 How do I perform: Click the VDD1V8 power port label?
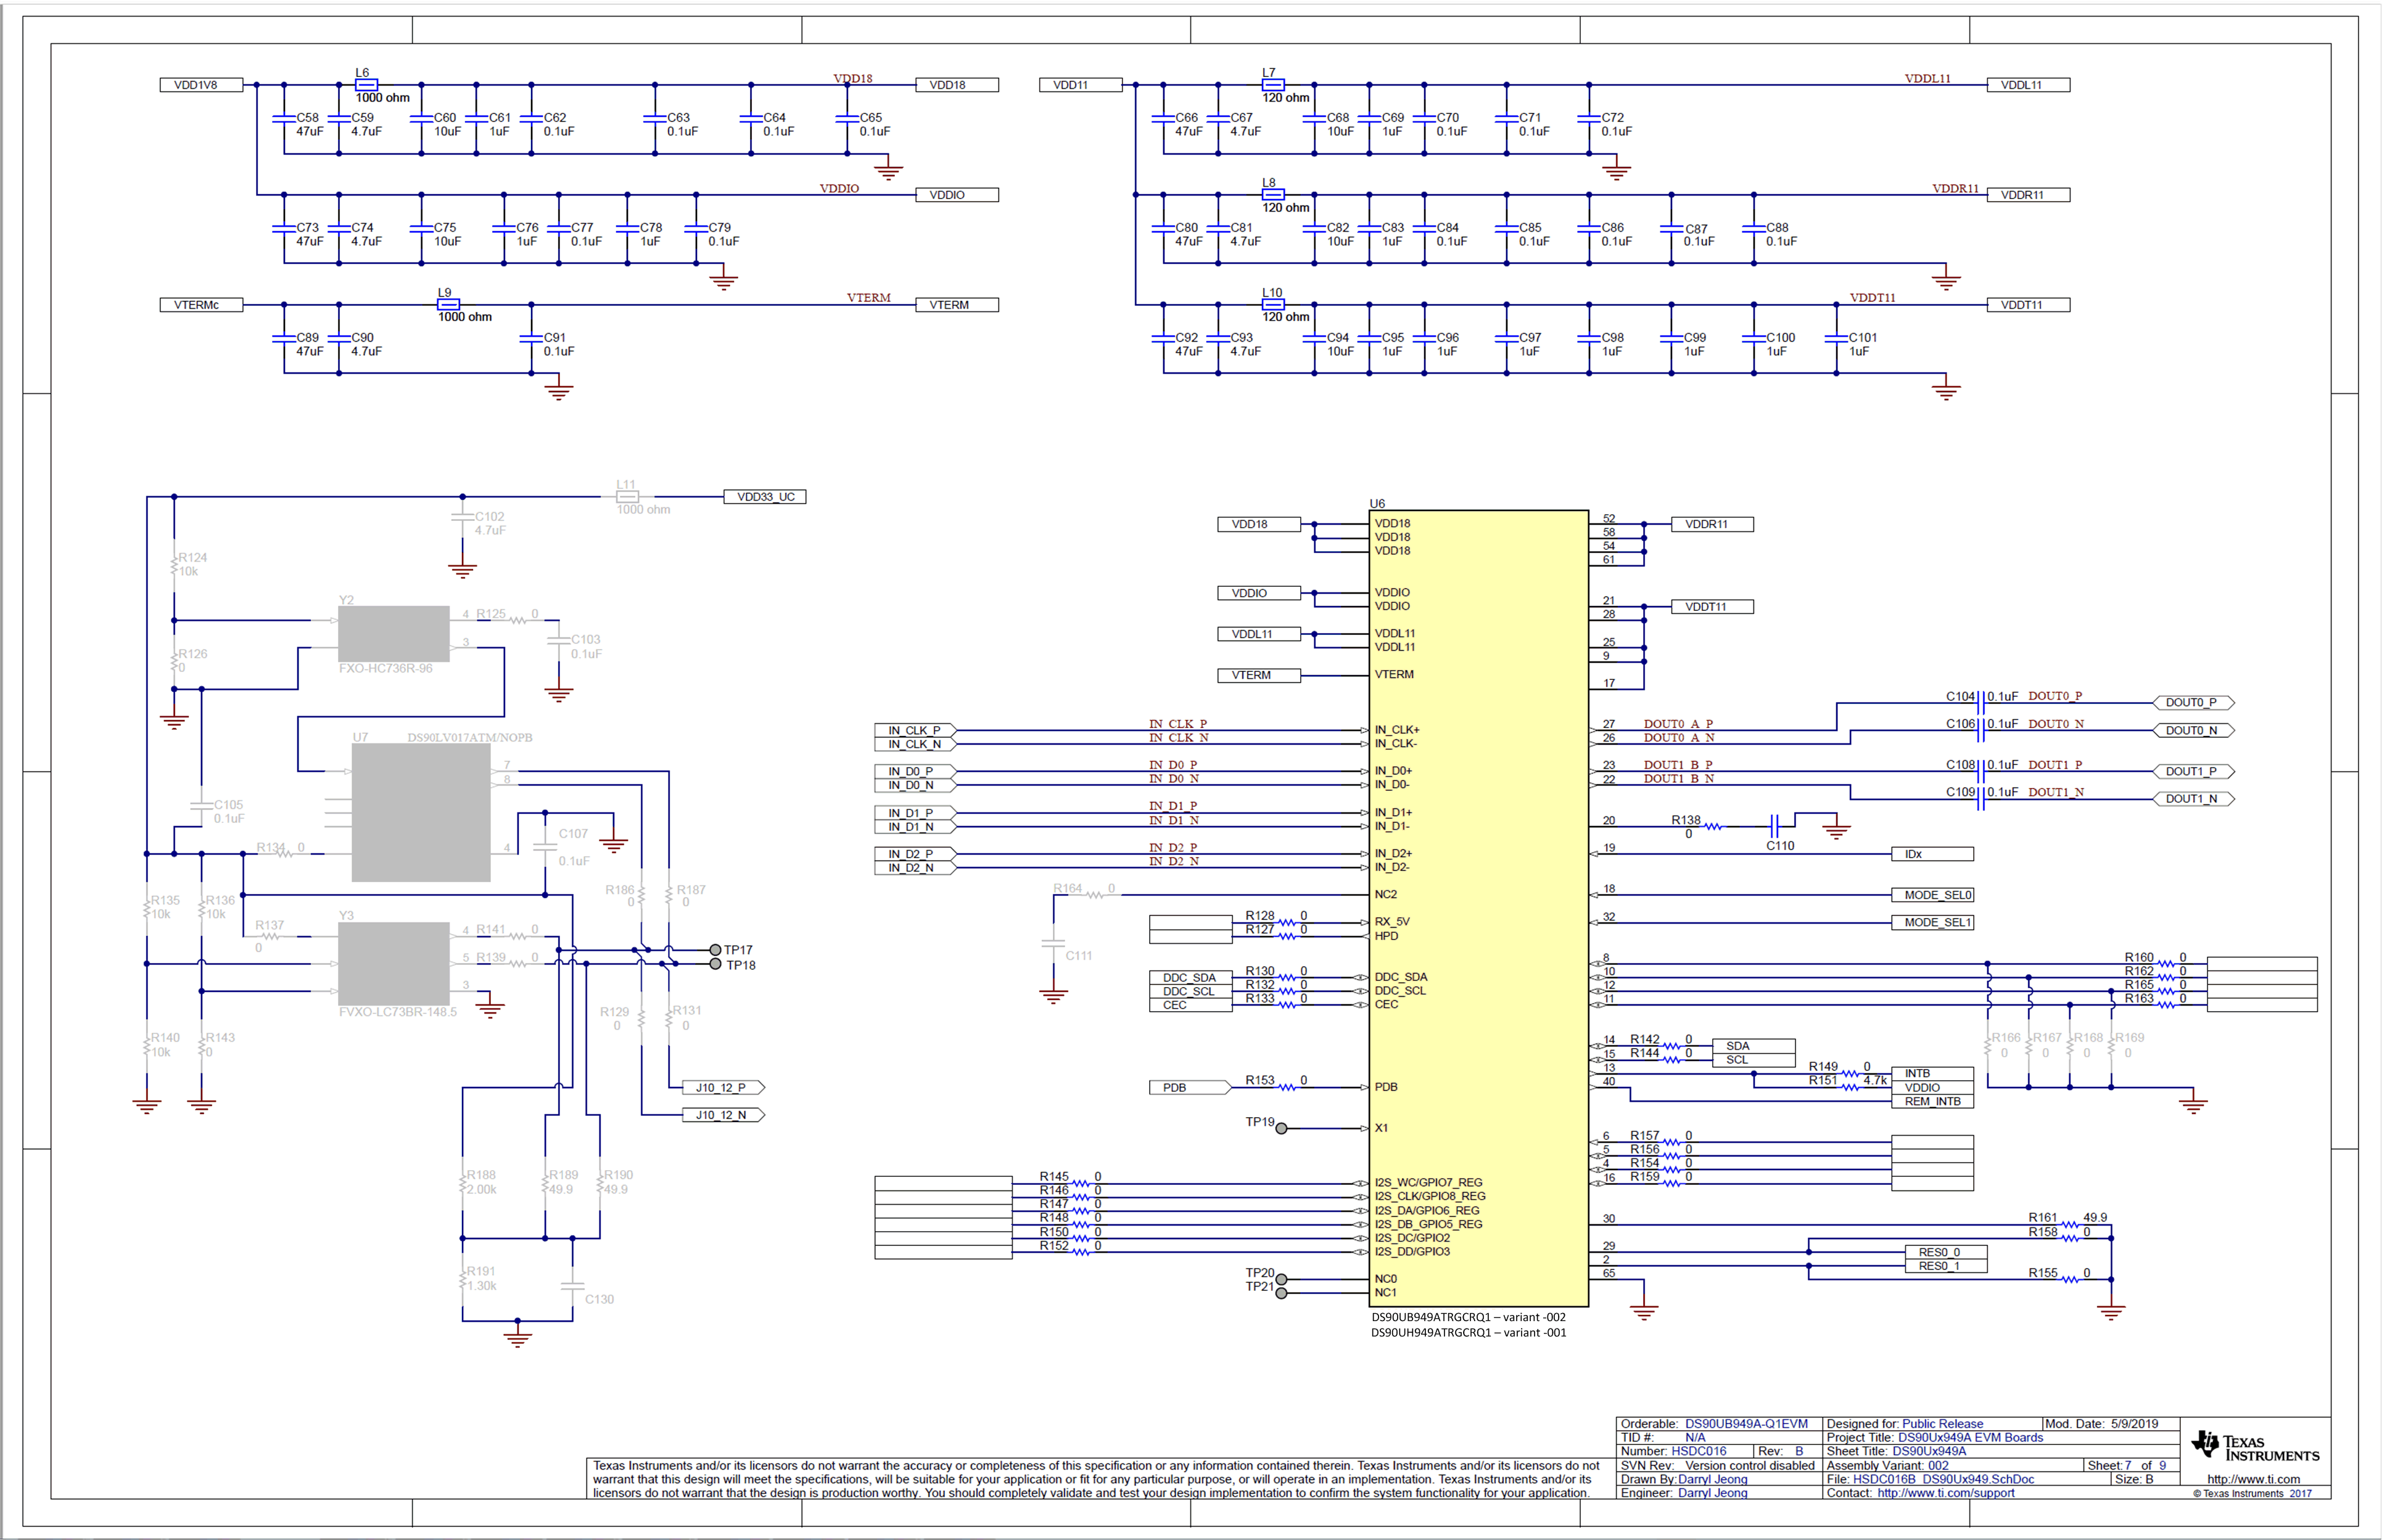click(201, 85)
